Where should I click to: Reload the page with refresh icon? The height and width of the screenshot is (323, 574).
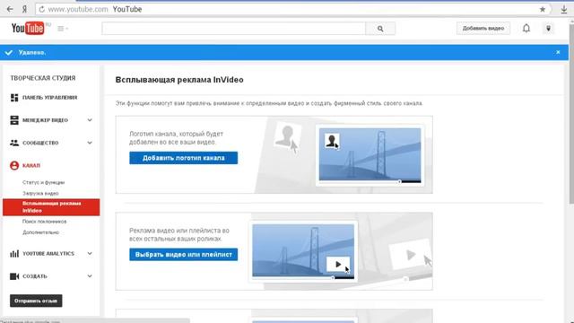(x=42, y=10)
